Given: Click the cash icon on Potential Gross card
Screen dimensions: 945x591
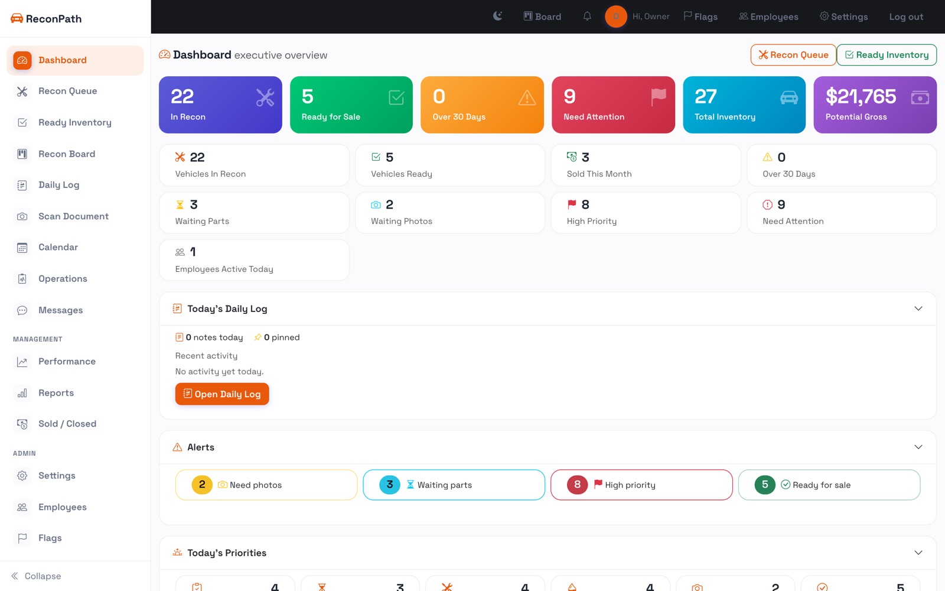Looking at the screenshot, I should 920,98.
